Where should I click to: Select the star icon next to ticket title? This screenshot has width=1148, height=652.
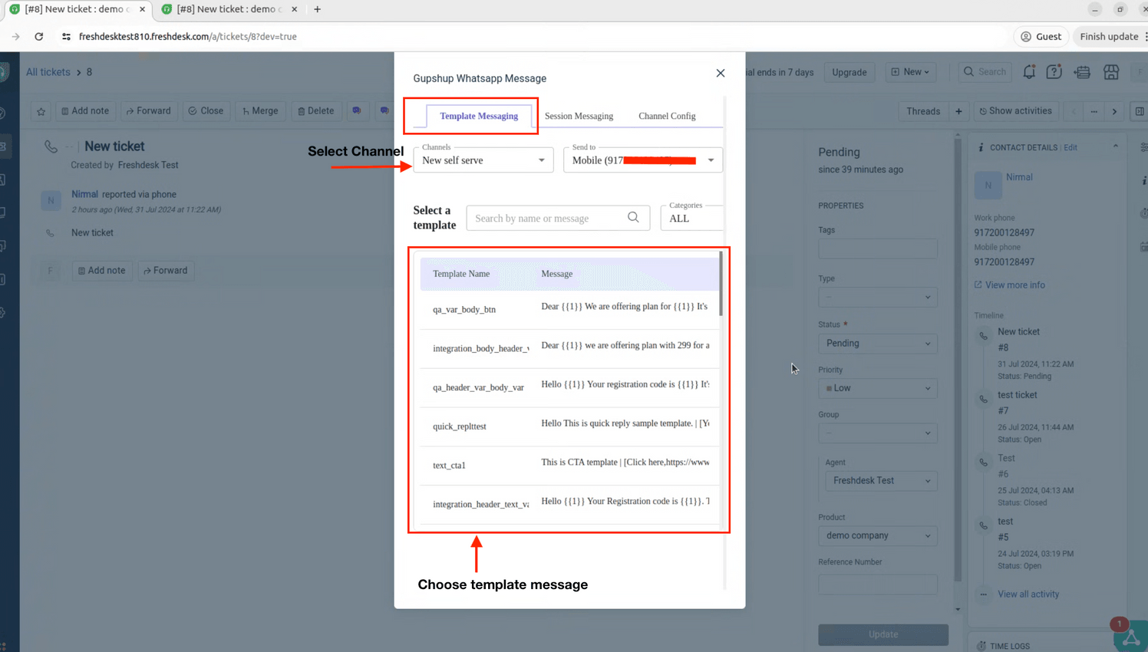click(41, 111)
